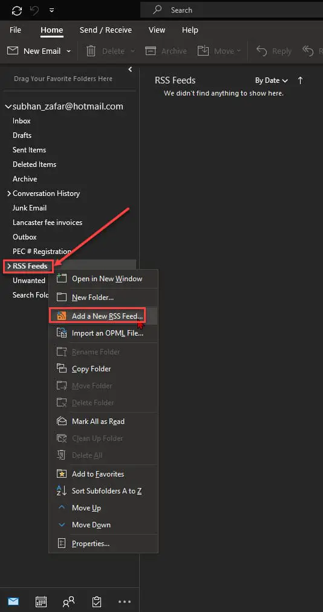This screenshot has height=612, width=323.
Task: Click the Reply arrow in the ribbon
Action: pyautogui.click(x=274, y=51)
